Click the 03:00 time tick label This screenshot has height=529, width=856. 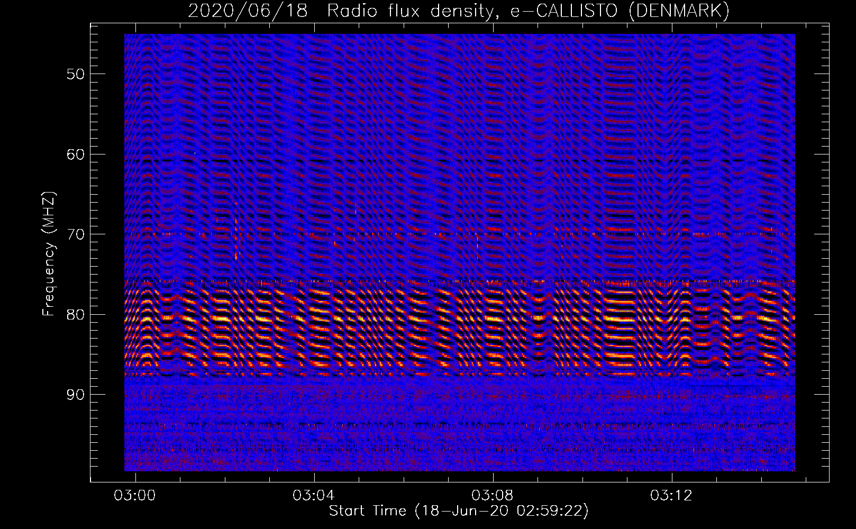(135, 496)
